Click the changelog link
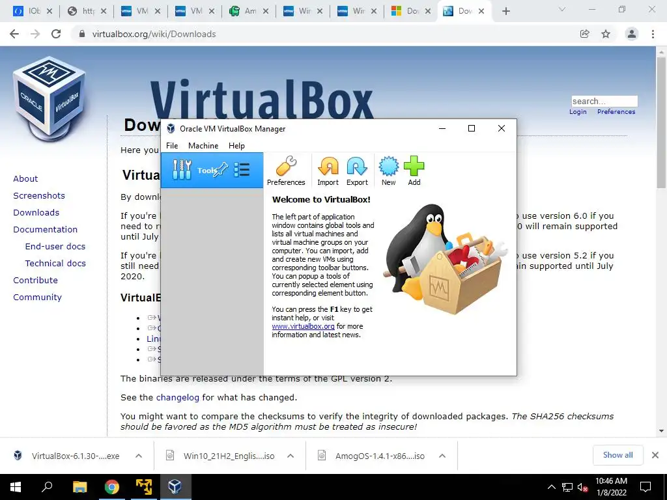 click(x=177, y=398)
